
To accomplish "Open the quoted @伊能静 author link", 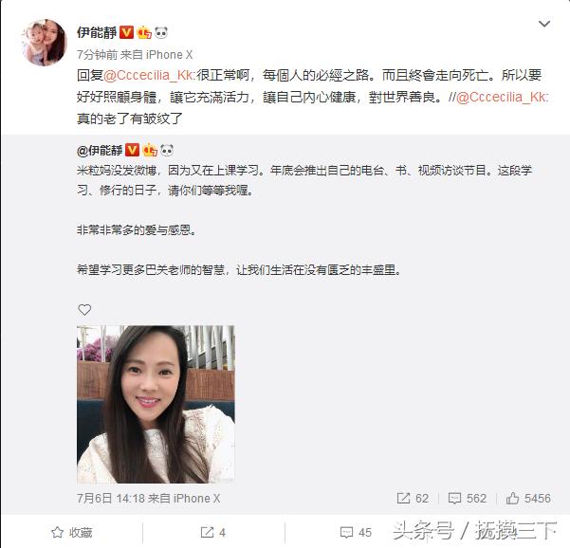I will (100, 150).
